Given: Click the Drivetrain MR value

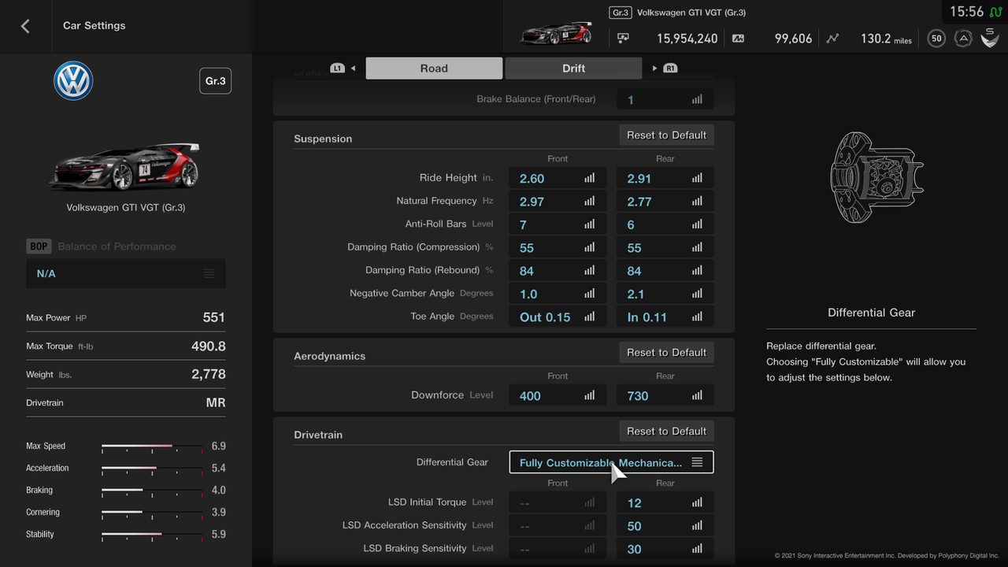Looking at the screenshot, I should coord(216,402).
